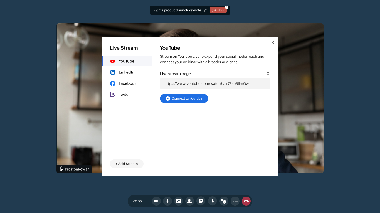Open the participants panel
The height and width of the screenshot is (213, 380).
(190, 201)
